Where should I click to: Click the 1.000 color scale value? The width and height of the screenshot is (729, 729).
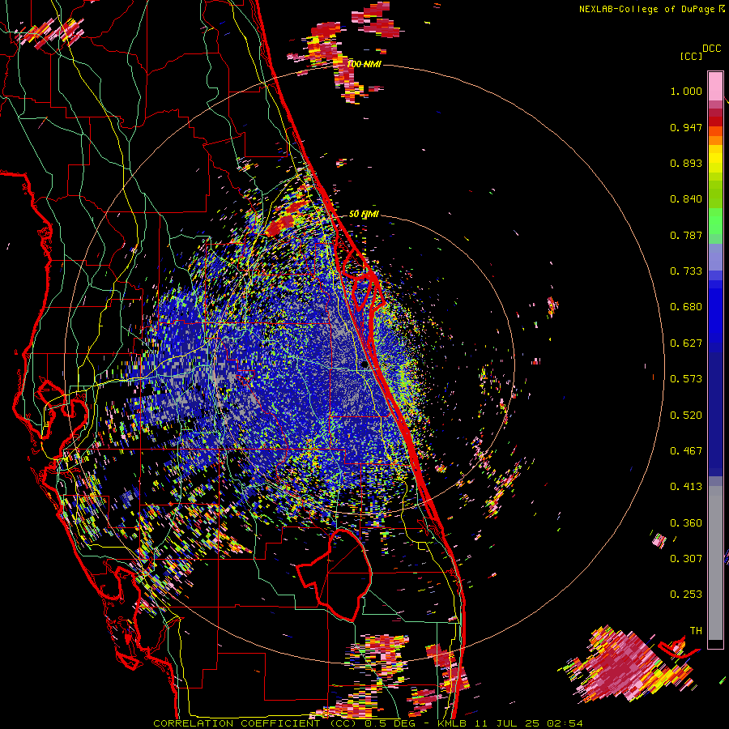(686, 91)
